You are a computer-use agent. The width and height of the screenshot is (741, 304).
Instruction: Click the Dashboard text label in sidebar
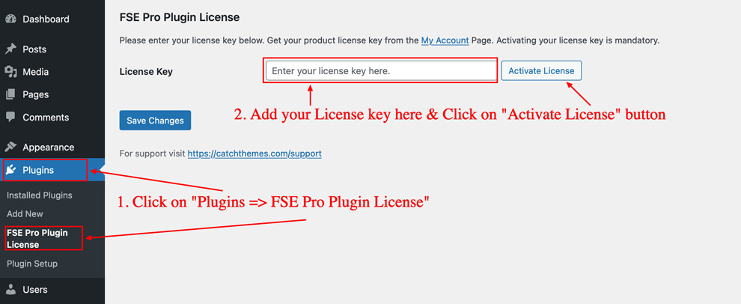coord(46,19)
